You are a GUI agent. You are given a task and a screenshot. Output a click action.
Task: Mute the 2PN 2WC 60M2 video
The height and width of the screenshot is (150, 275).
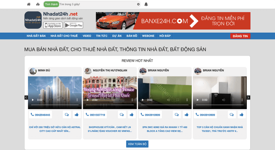click(x=168, y=100)
